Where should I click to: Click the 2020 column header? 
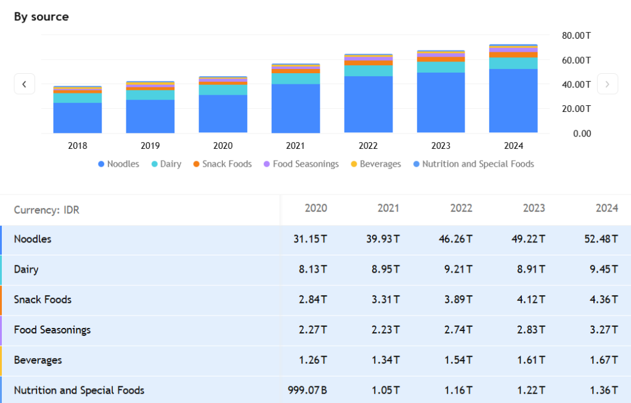(315, 209)
